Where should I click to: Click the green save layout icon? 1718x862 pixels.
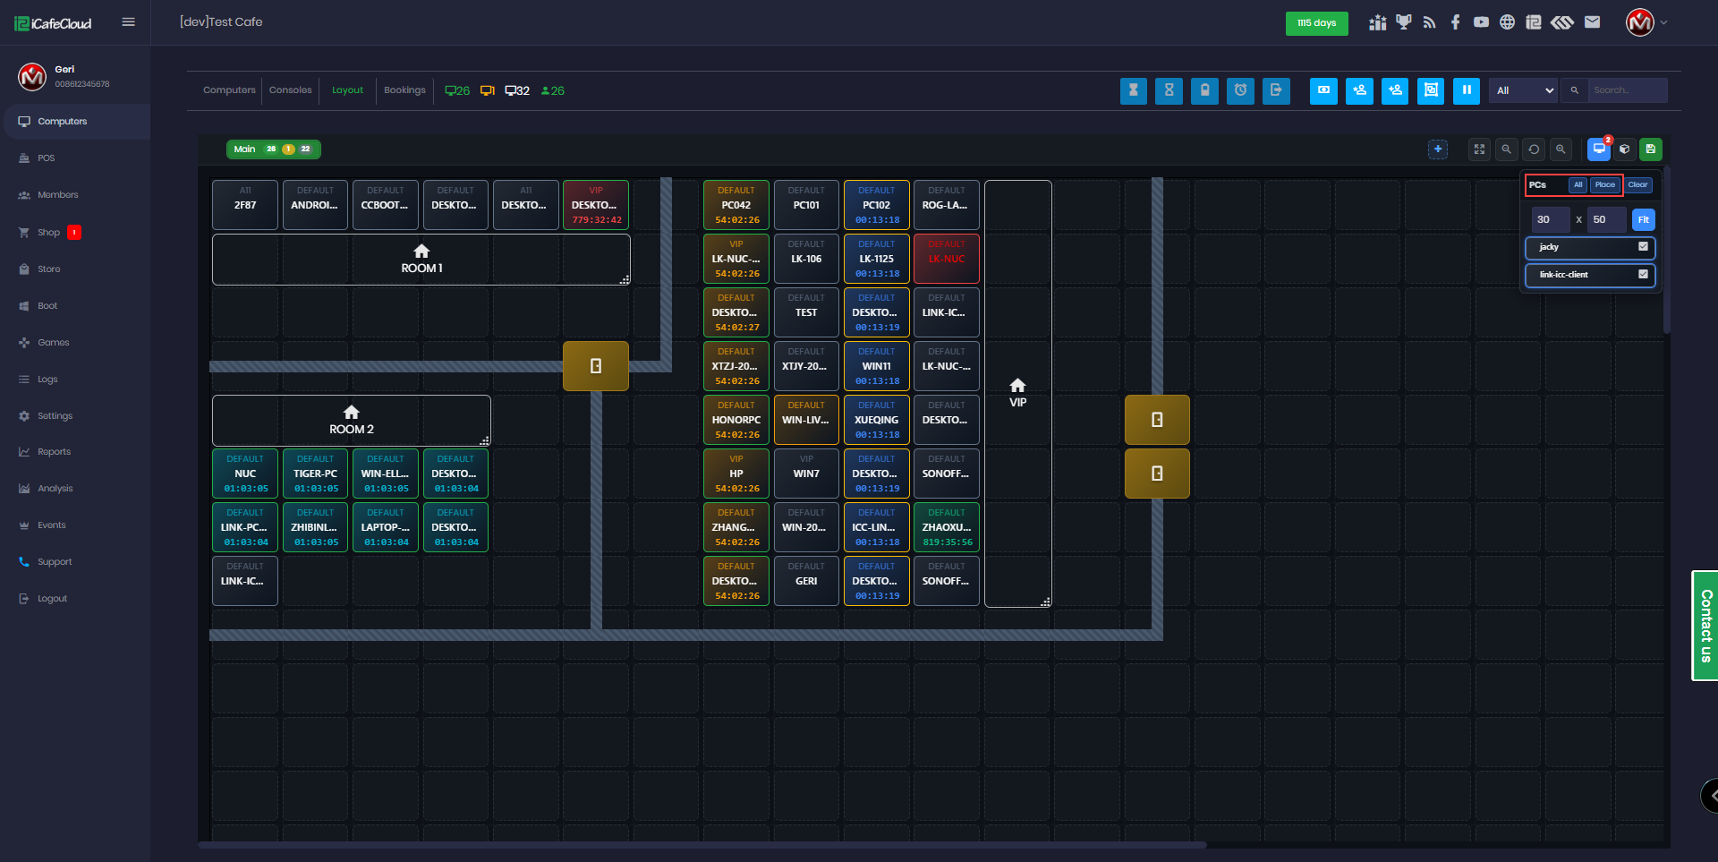pos(1651,149)
